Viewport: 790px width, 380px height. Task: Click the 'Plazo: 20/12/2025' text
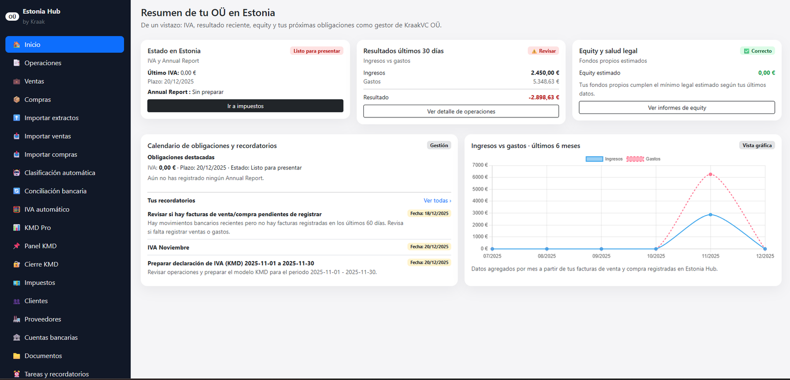tap(170, 81)
